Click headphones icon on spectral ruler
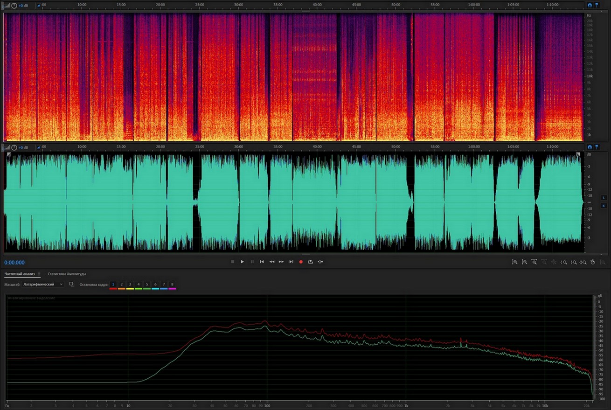 [x=590, y=5]
